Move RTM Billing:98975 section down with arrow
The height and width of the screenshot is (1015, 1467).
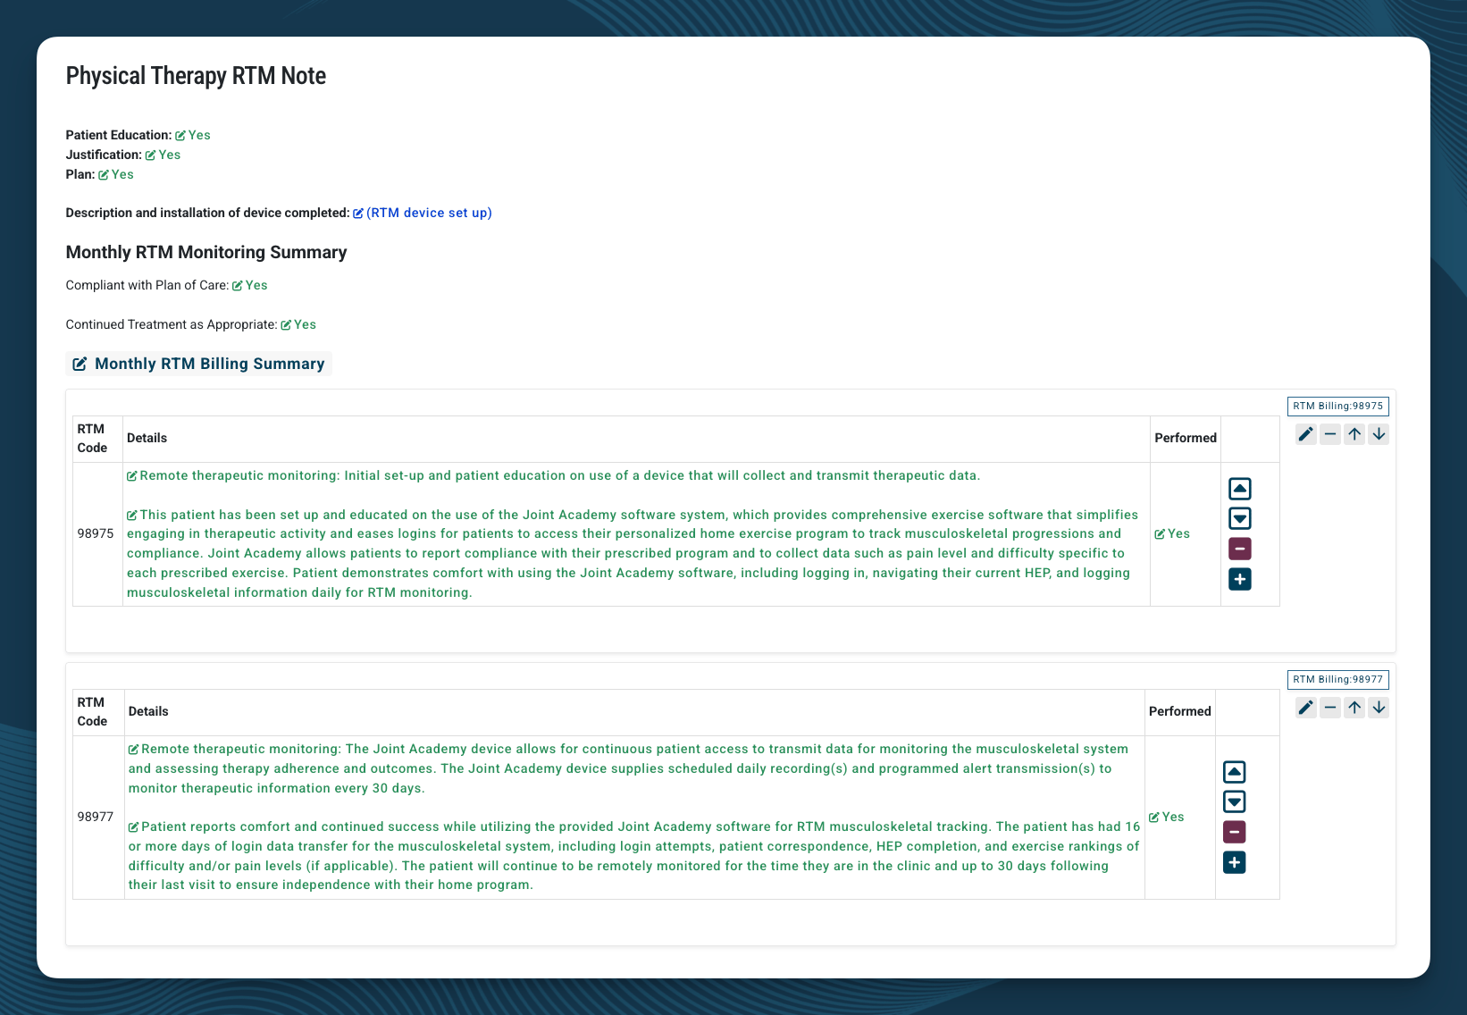click(x=1379, y=434)
